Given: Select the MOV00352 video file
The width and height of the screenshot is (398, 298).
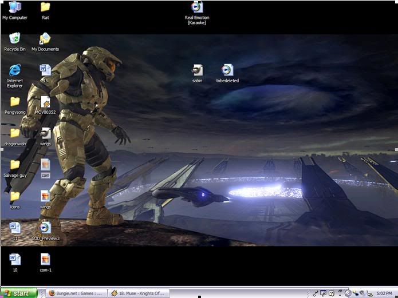Looking at the screenshot, I should click(x=45, y=105).
